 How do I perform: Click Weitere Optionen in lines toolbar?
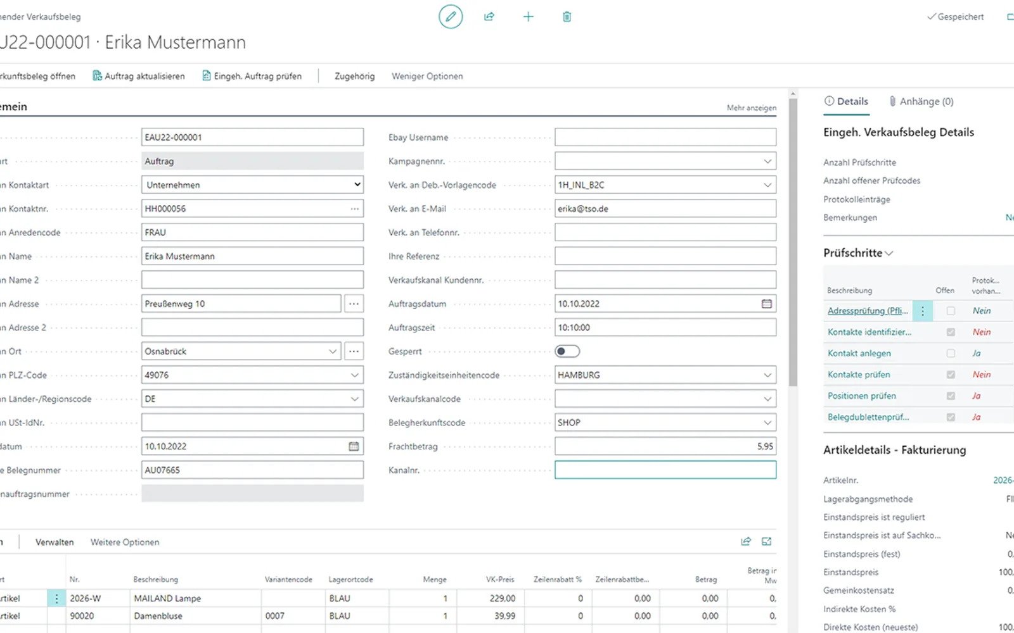coord(125,542)
